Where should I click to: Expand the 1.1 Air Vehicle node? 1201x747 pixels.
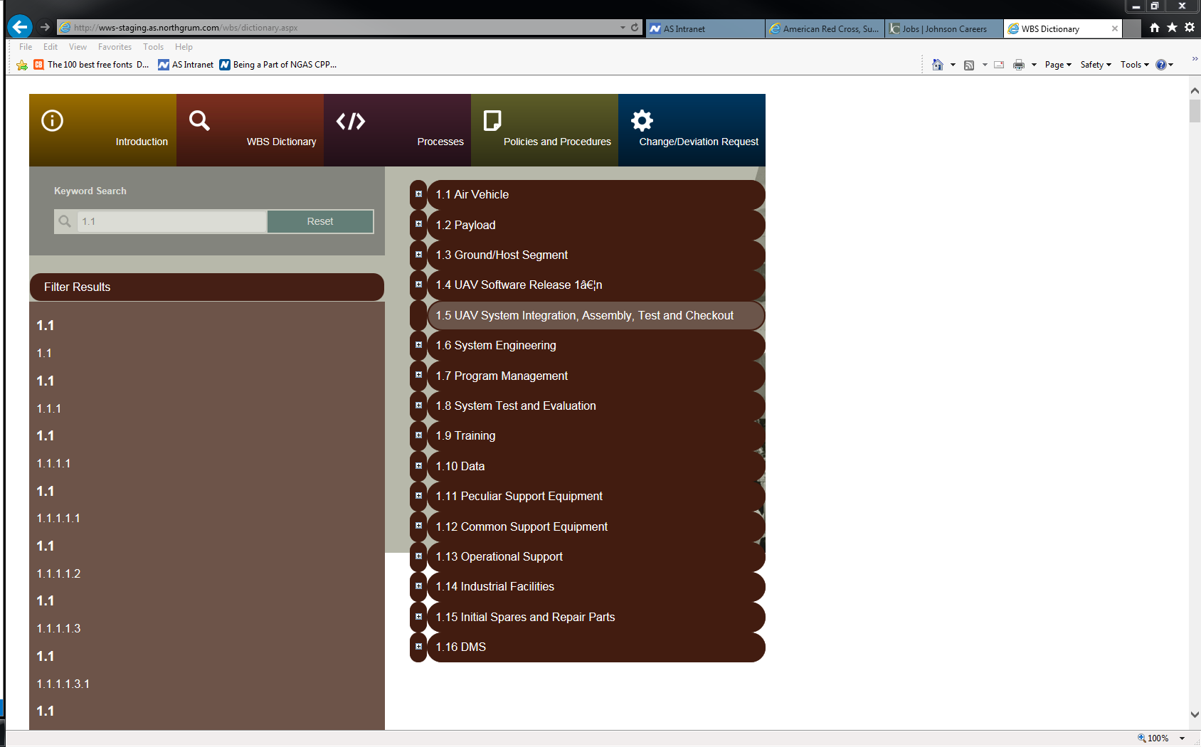pos(418,194)
